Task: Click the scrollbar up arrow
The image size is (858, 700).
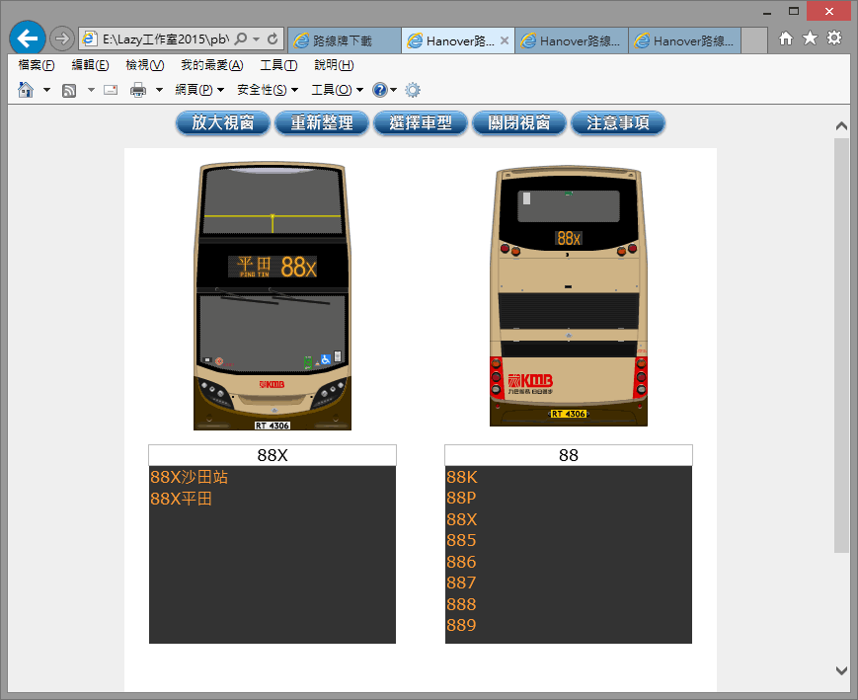Action: pyautogui.click(x=841, y=125)
